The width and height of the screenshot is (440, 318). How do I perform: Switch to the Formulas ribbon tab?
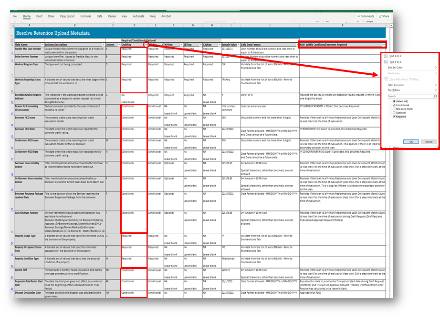pos(85,16)
